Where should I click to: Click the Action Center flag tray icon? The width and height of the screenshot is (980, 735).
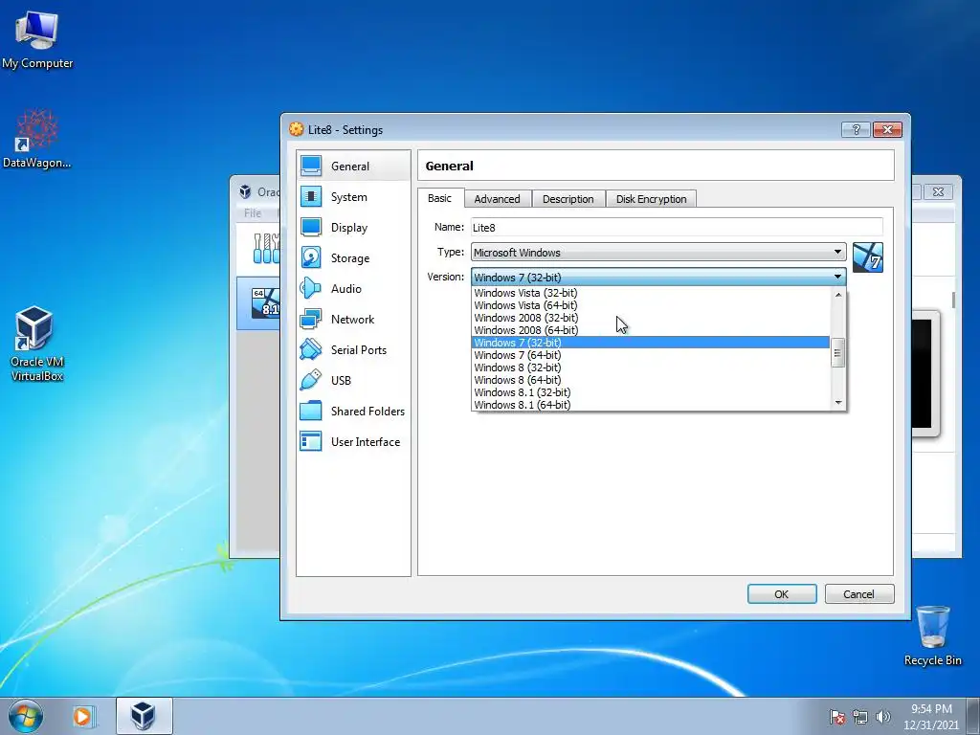point(837,717)
